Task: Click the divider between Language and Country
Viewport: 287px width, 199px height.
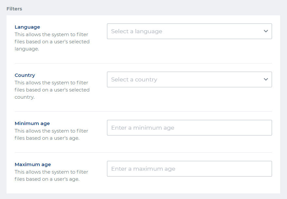Action: [x=143, y=63]
